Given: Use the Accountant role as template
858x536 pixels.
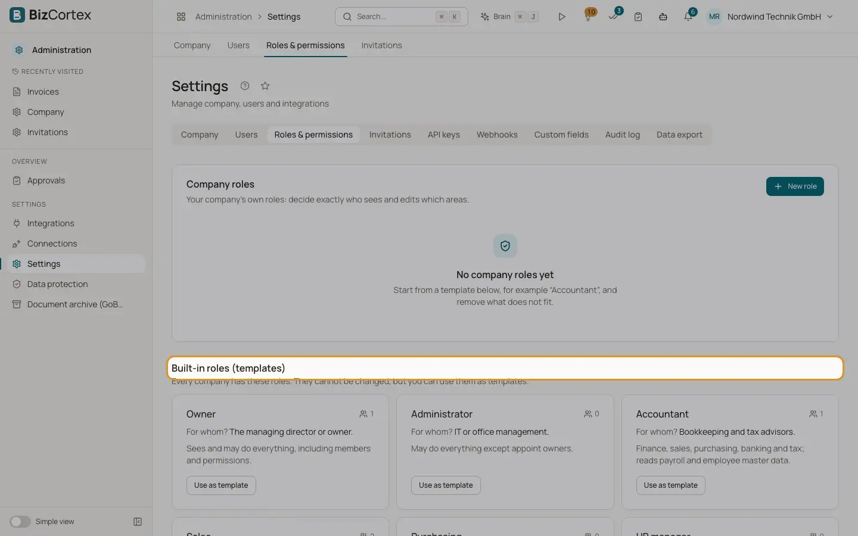Looking at the screenshot, I should pyautogui.click(x=670, y=485).
